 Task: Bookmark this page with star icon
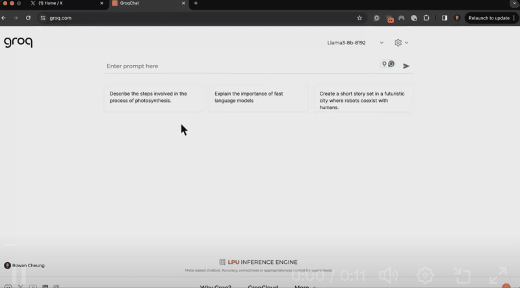tap(359, 18)
